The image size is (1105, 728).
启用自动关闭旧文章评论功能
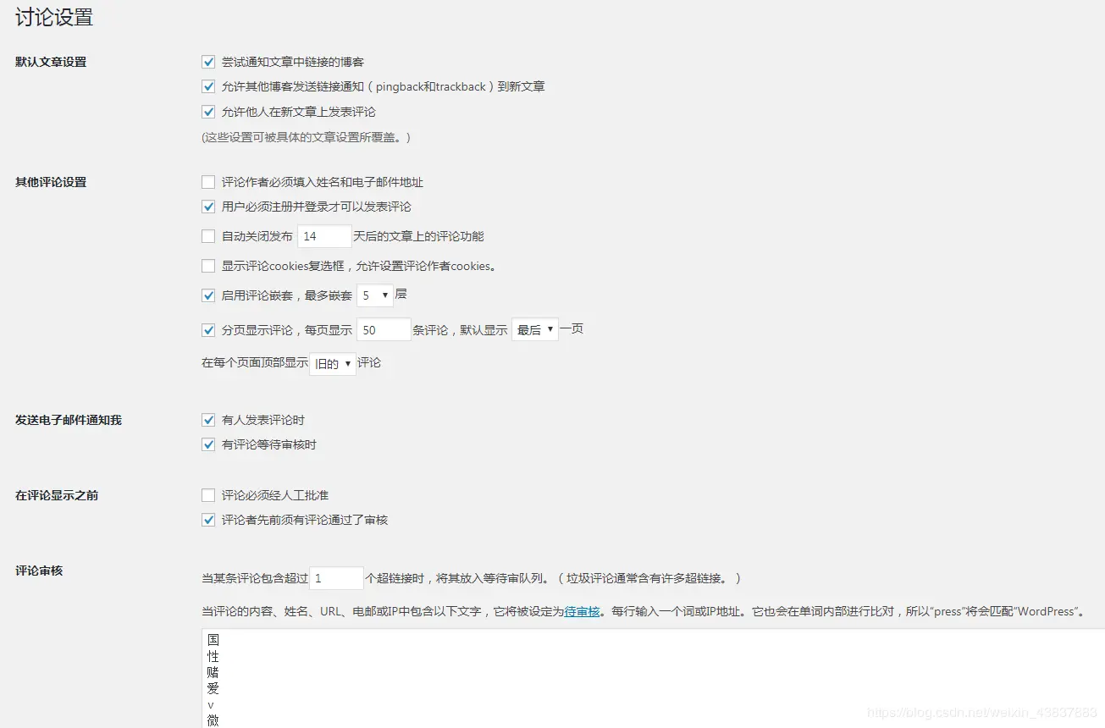point(208,236)
